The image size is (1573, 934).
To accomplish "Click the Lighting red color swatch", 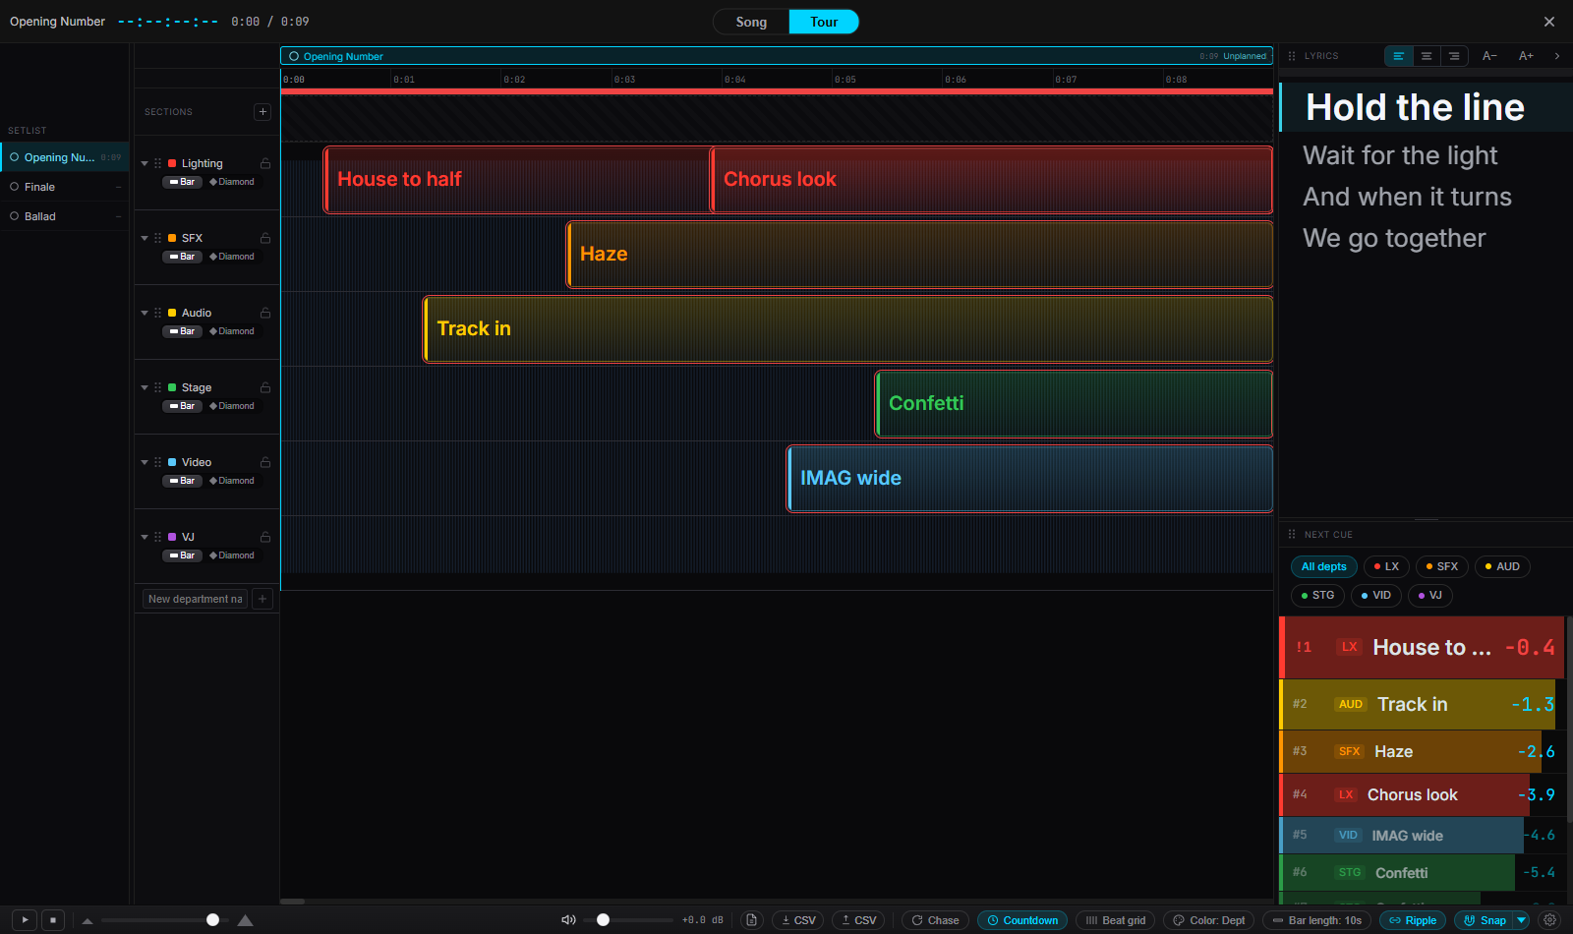I will tap(172, 163).
